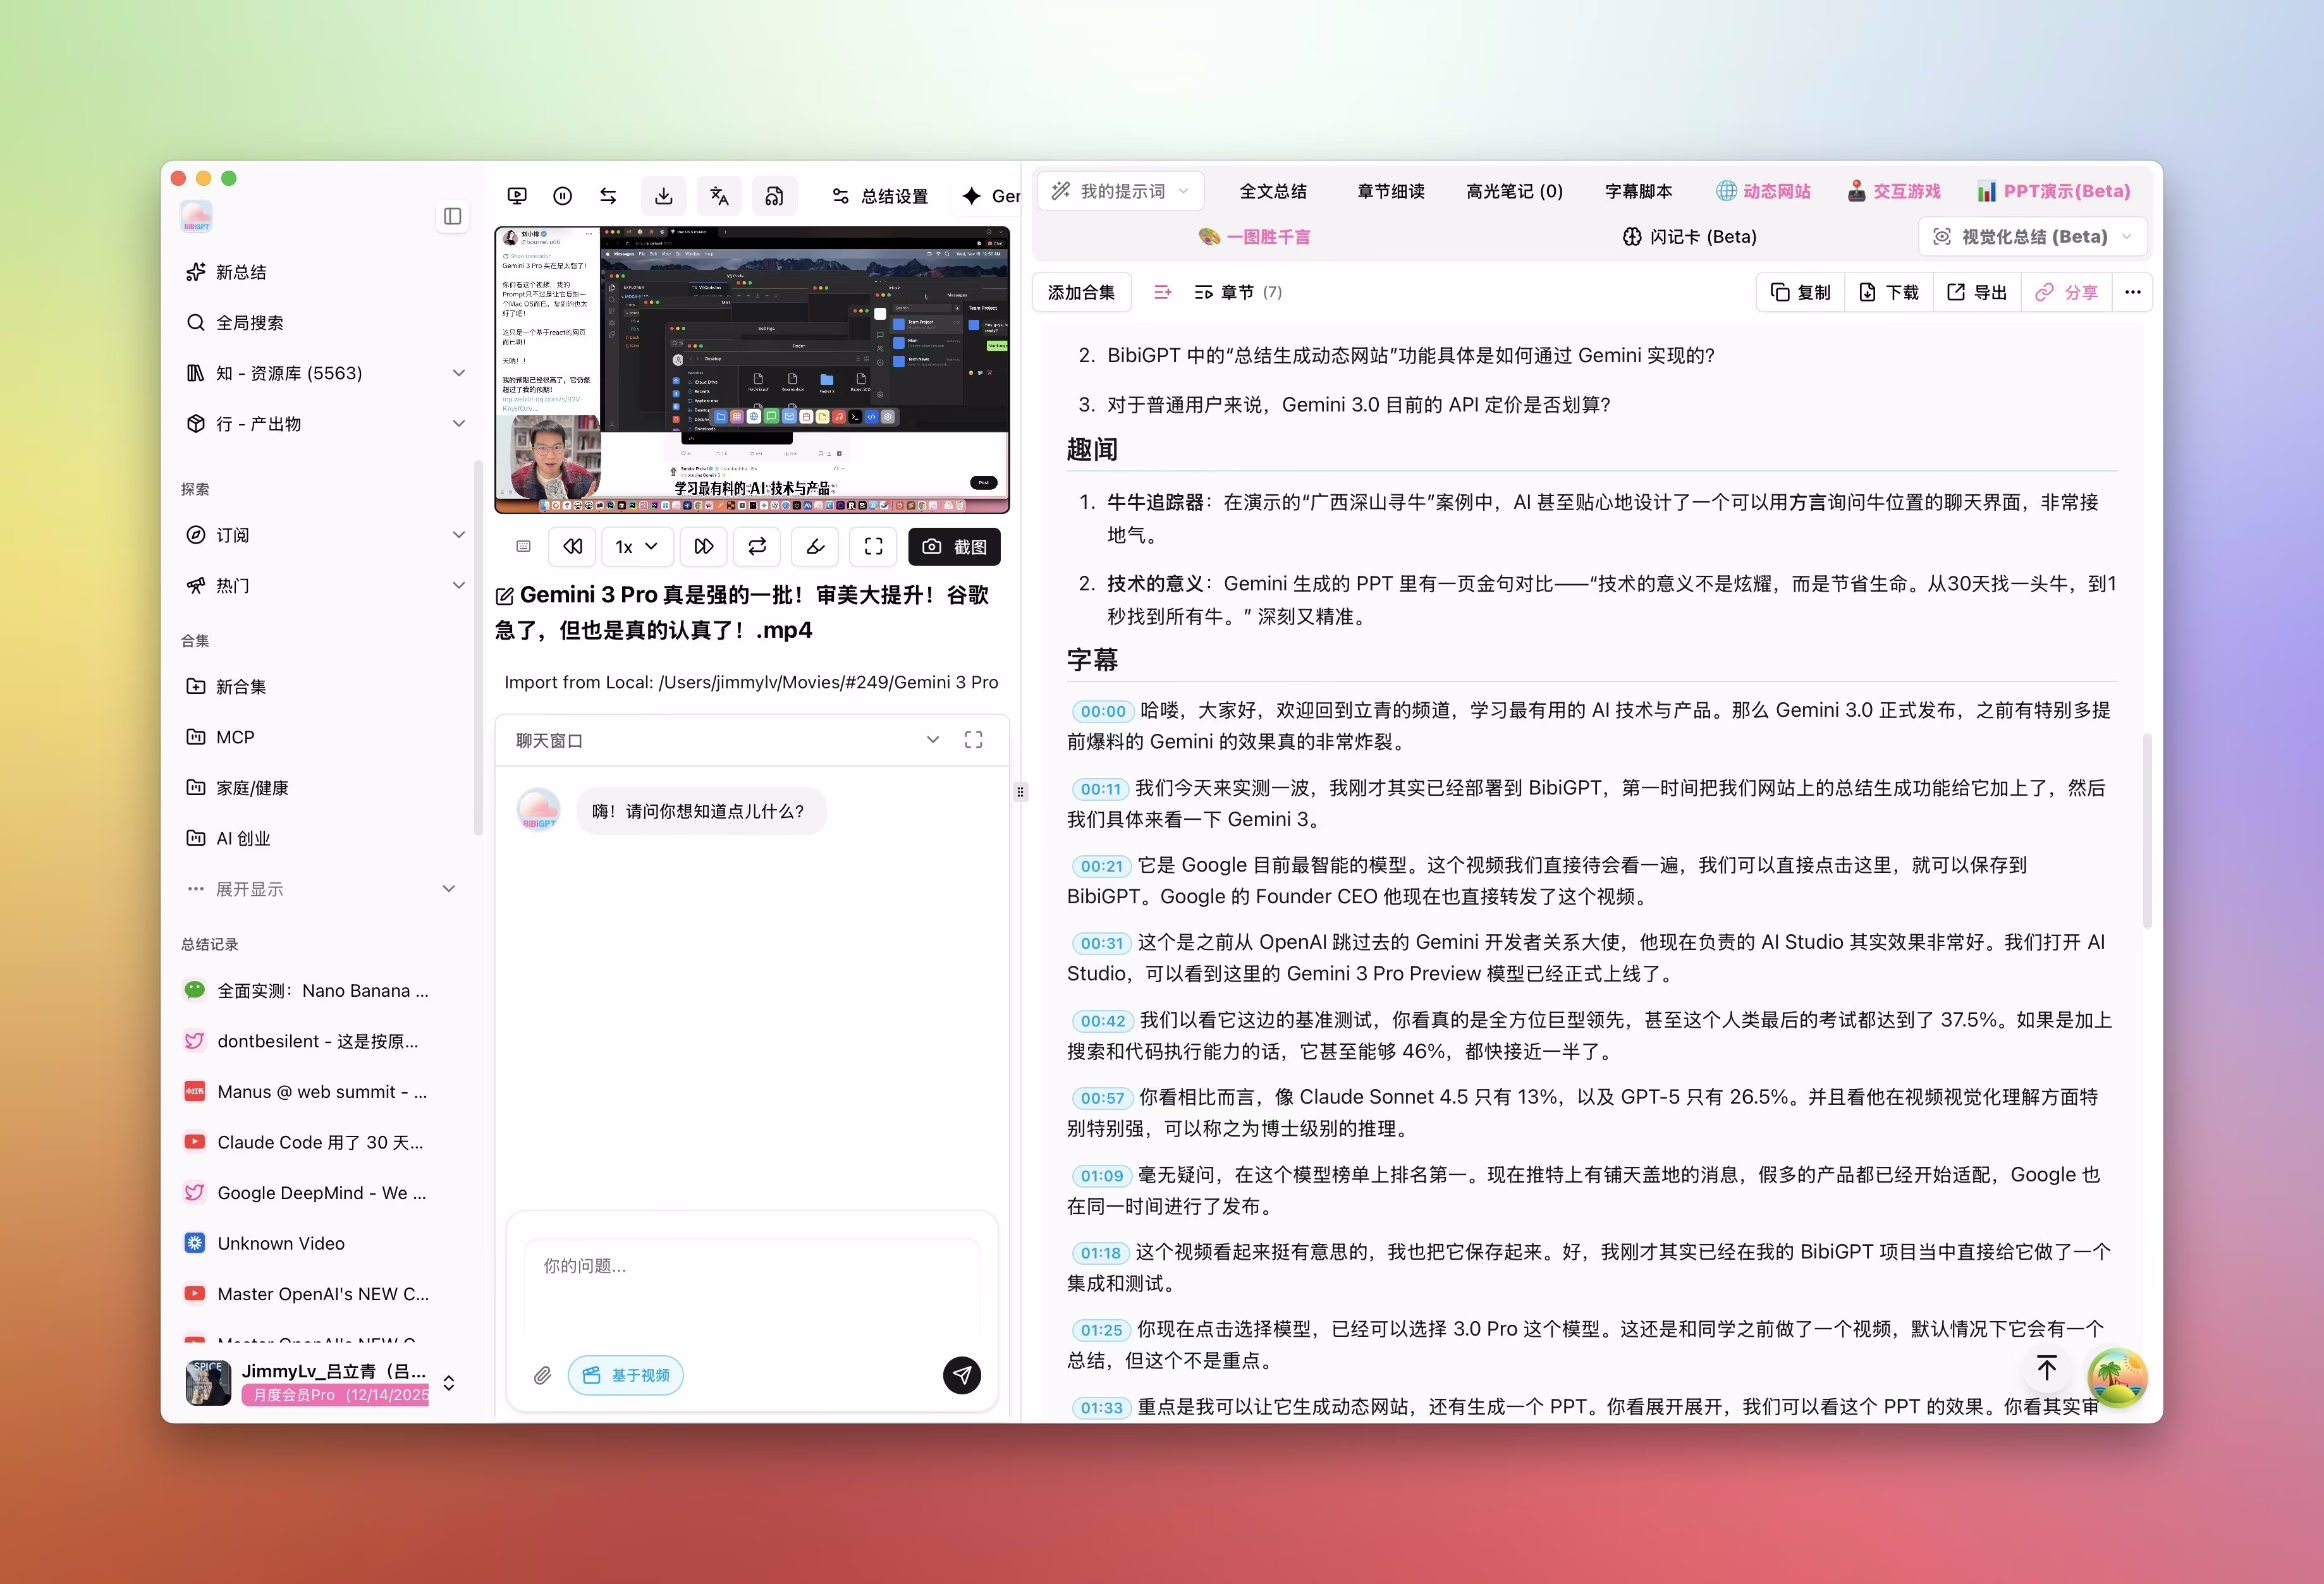Enter fullscreen with the expand icon
The image size is (2324, 1584).
point(872,546)
